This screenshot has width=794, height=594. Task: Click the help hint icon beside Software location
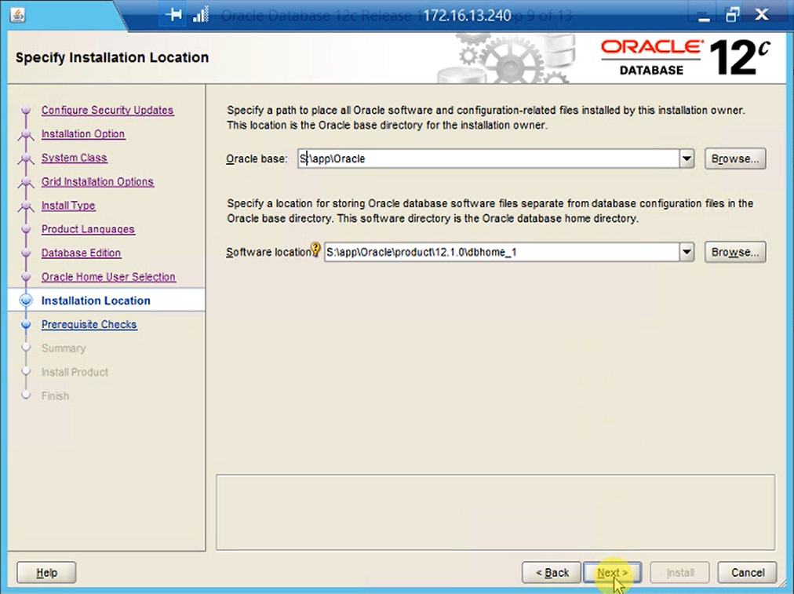(315, 249)
